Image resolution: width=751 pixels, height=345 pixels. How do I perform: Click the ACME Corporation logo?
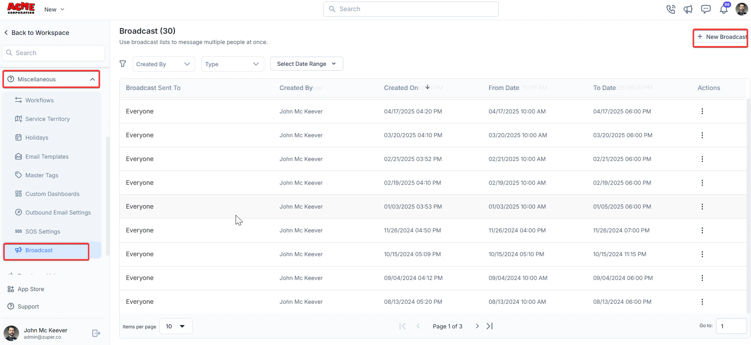point(21,8)
